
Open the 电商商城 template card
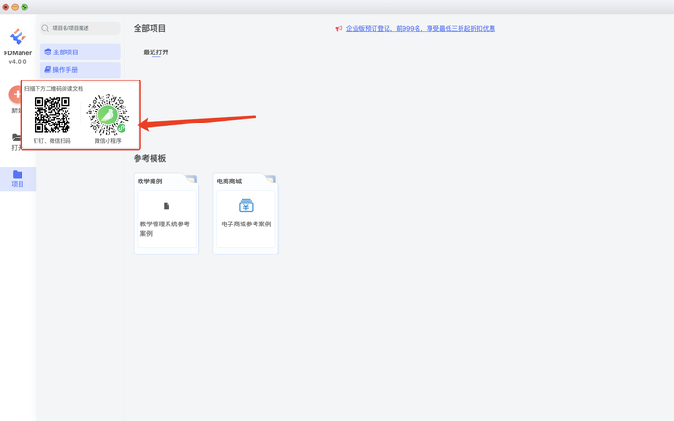tap(246, 213)
